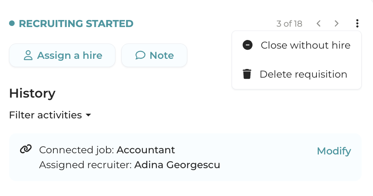Expand the Filter activities dropdown
This screenshot has width=373, height=196.
(46, 115)
